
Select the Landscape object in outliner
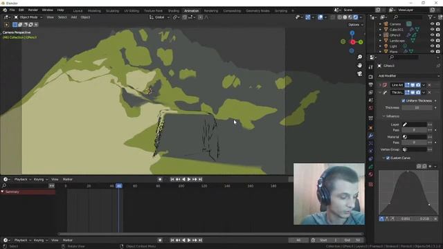[x=397, y=41]
